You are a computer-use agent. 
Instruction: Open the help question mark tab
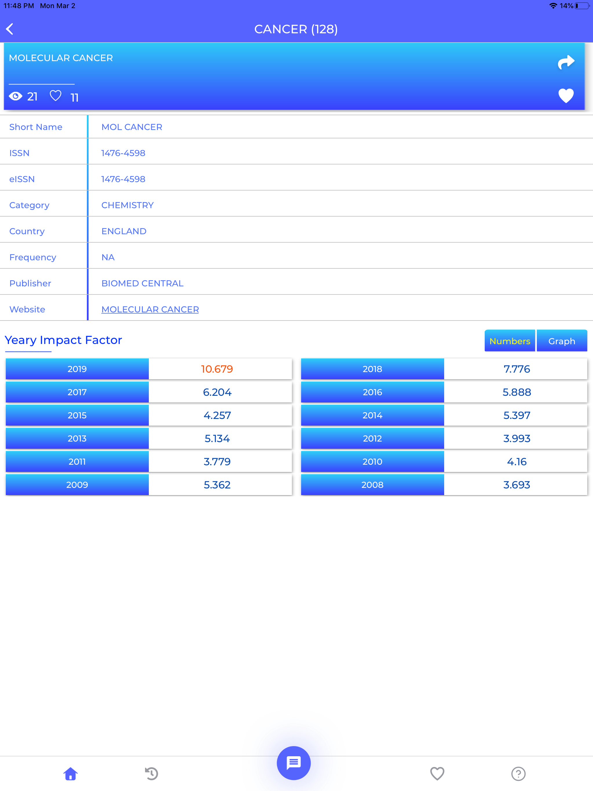[x=518, y=773]
